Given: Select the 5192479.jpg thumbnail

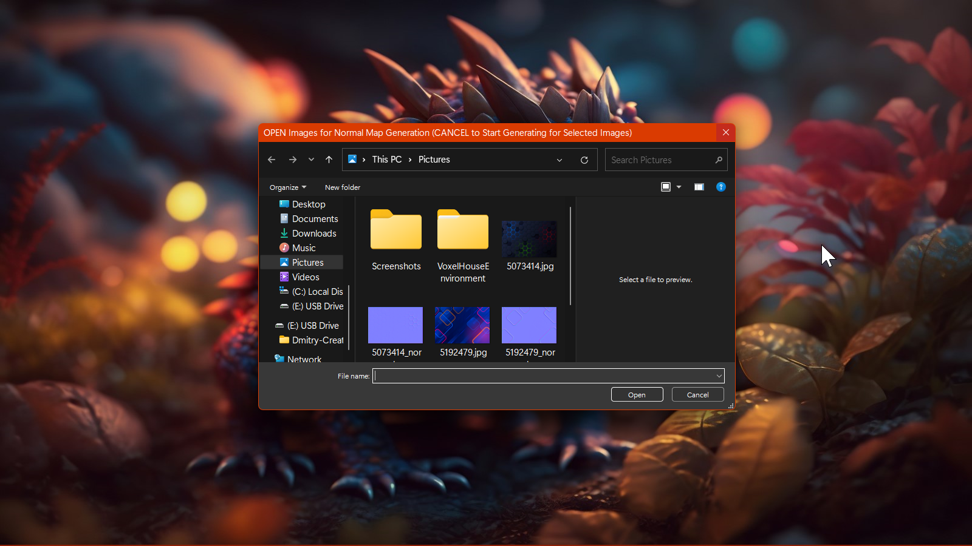Looking at the screenshot, I should click(x=462, y=325).
